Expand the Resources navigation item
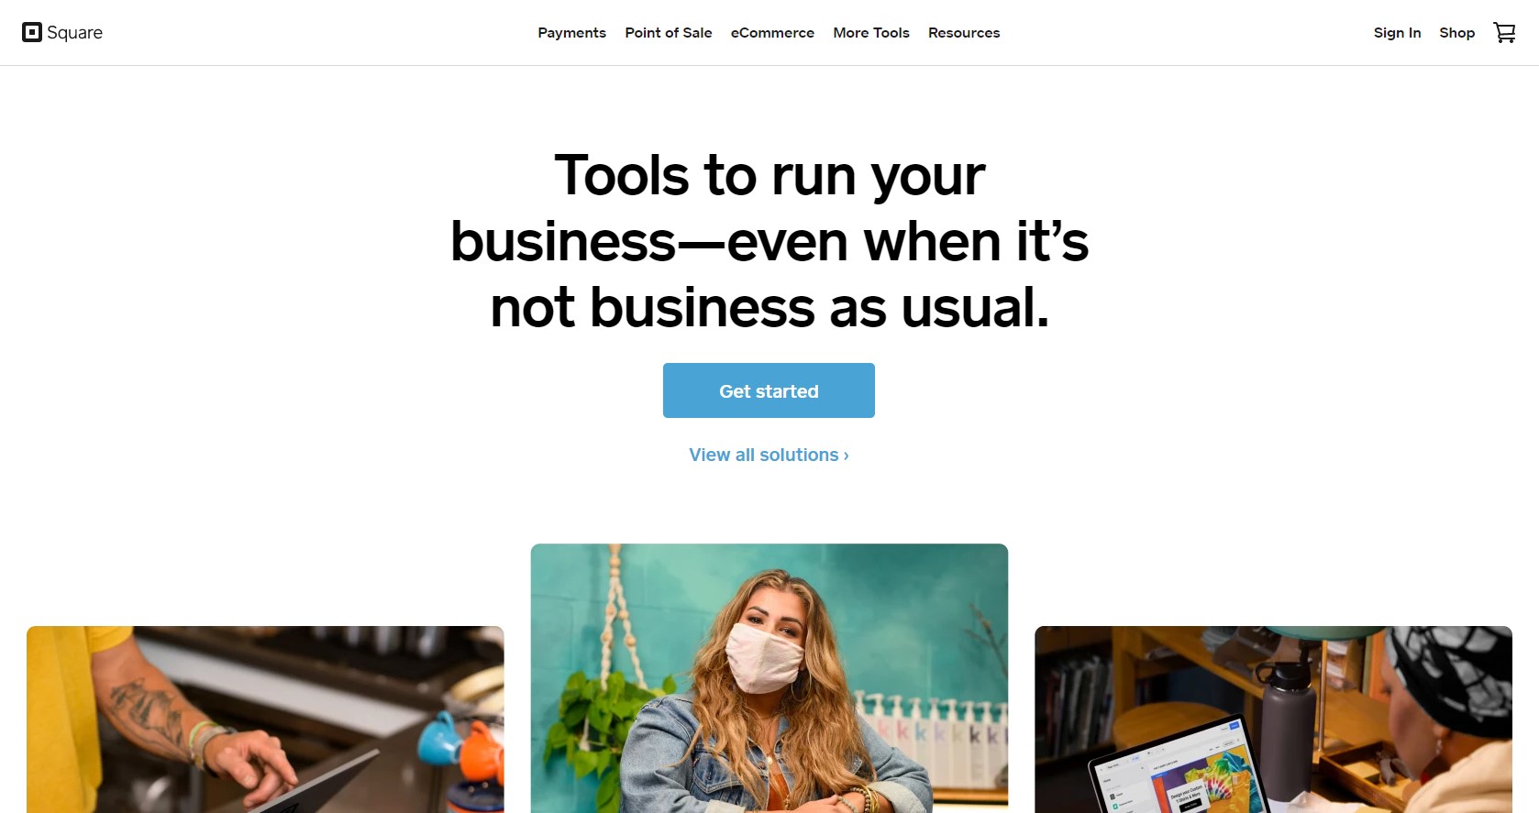The height and width of the screenshot is (813, 1539). [x=964, y=33]
